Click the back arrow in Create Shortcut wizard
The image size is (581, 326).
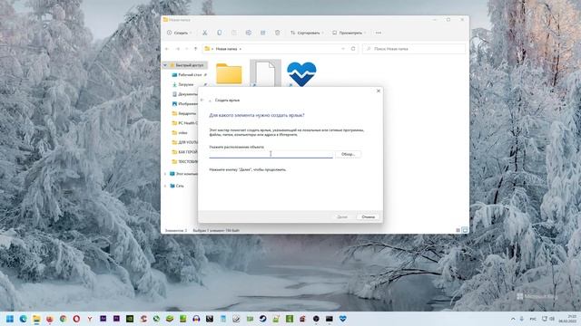(x=202, y=101)
